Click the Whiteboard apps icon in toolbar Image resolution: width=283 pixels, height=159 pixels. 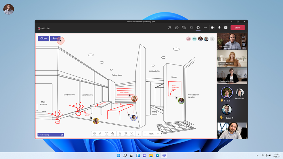click(x=198, y=28)
